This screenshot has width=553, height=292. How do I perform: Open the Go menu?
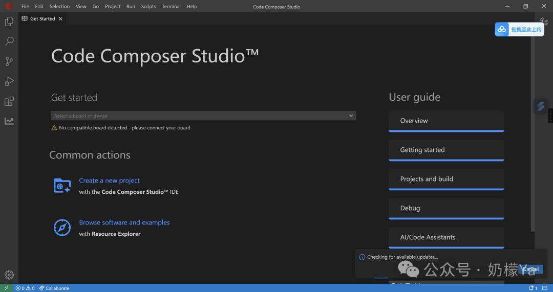[96, 6]
